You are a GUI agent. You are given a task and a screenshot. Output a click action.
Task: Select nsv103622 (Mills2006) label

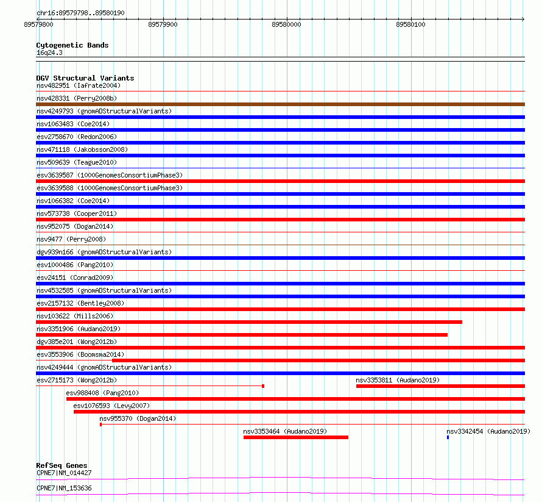(x=75, y=316)
